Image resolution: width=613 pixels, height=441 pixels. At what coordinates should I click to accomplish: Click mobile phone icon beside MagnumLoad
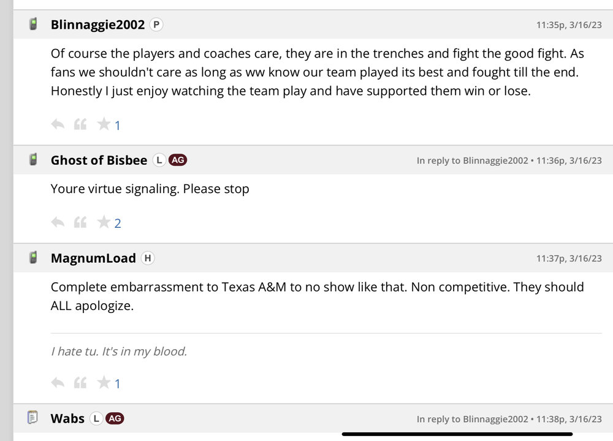point(33,258)
